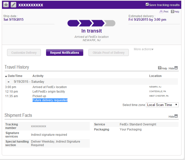Click the shipment progress bar
Image resolution: width=185 pixels, height=160 pixels.
point(91,23)
